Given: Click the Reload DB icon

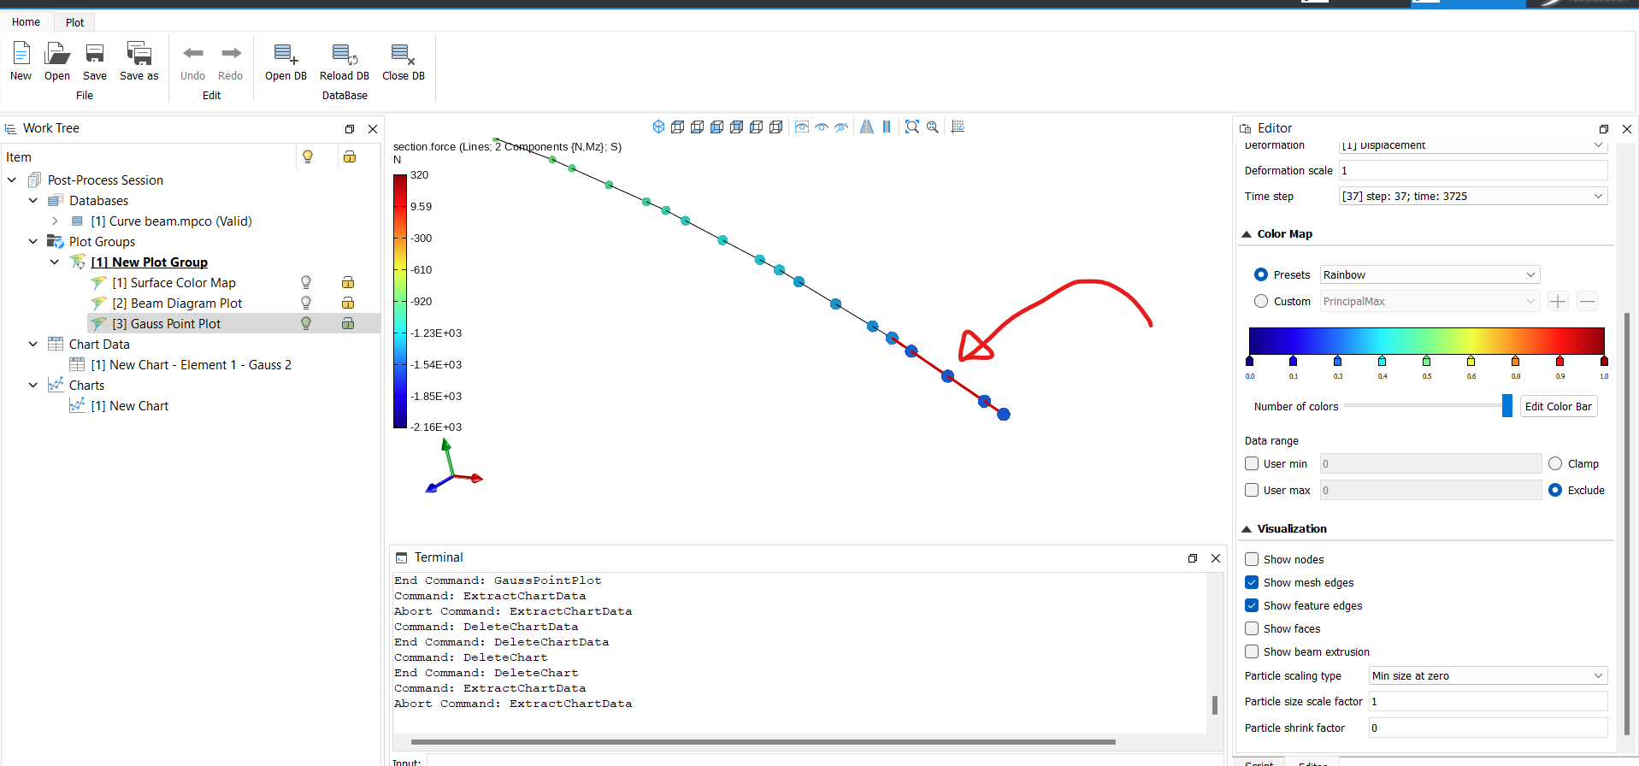Looking at the screenshot, I should (x=345, y=55).
